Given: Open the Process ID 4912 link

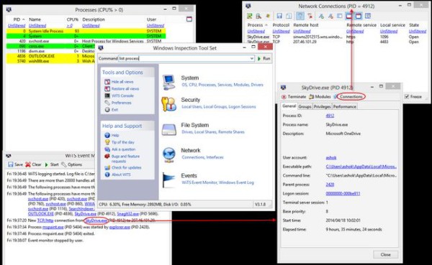Looking at the screenshot, I should [x=330, y=116].
